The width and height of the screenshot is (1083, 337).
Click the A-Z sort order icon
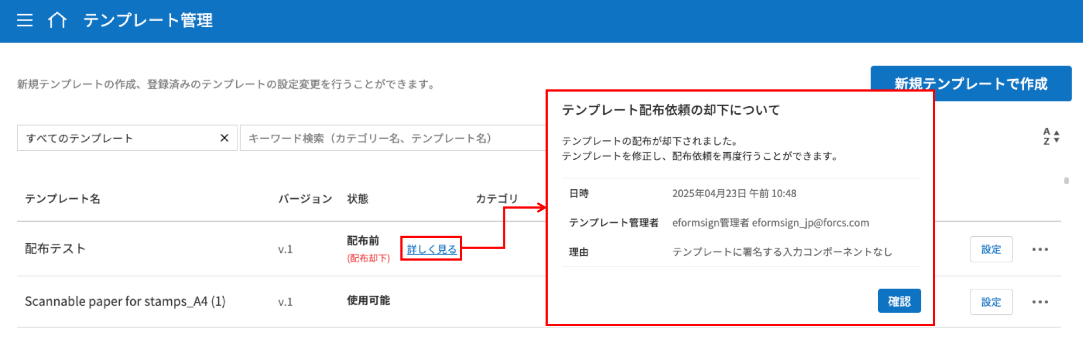coord(1050,137)
